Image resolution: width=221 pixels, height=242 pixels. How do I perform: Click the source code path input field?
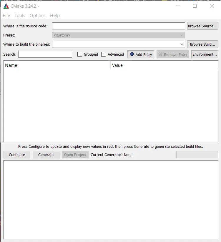click(x=118, y=26)
